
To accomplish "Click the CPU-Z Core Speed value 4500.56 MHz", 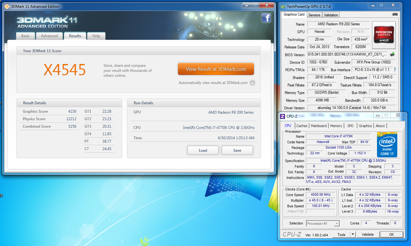I will [321, 194].
